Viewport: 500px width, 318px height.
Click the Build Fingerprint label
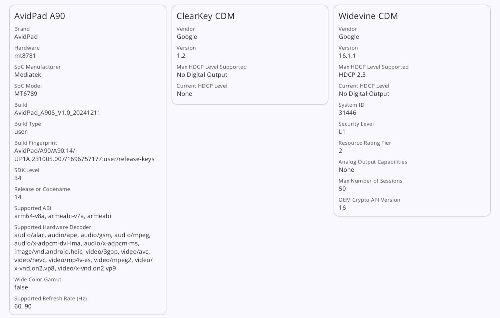pyautogui.click(x=35, y=143)
